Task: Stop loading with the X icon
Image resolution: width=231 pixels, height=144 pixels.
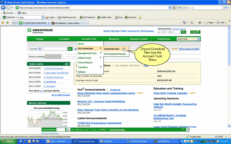Action: pyautogui.click(x=184, y=8)
